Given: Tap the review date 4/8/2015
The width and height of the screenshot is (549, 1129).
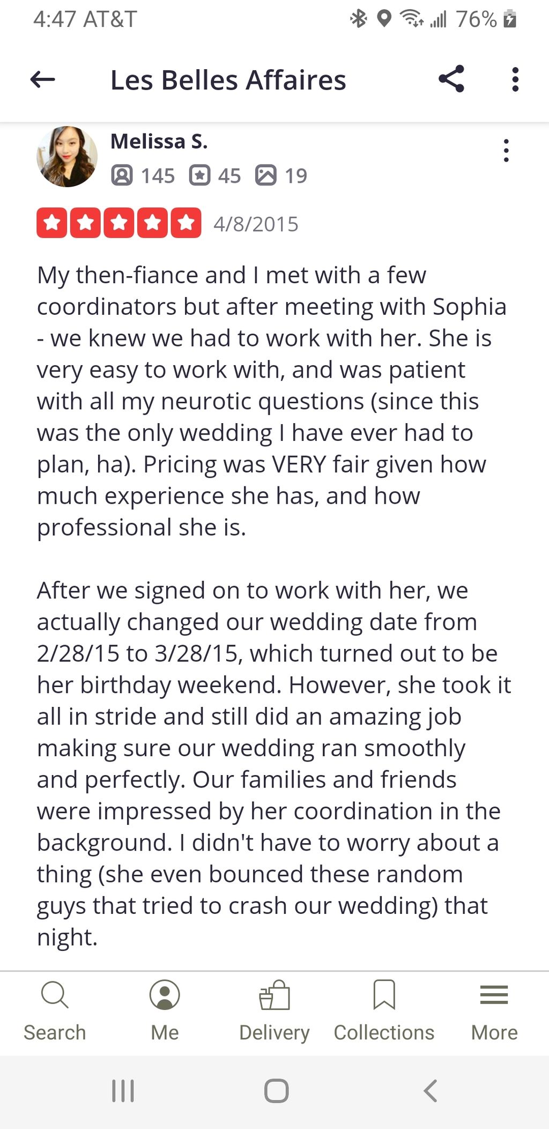Looking at the screenshot, I should tap(256, 224).
